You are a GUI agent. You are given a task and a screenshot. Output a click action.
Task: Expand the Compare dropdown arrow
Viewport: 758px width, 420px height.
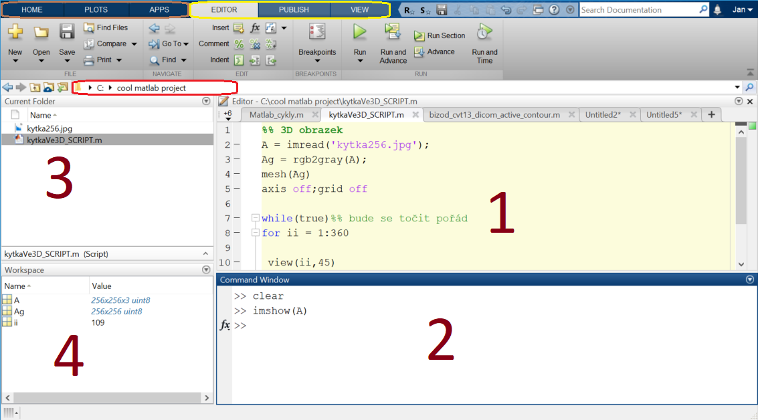(x=134, y=44)
